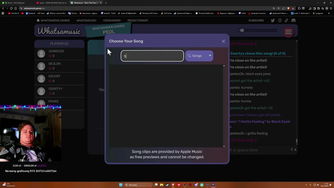Click the bookmark page icon
Image resolution: width=334 pixels, height=188 pixels.
(x=15, y=8)
